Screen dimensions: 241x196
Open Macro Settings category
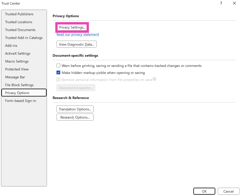[x=17, y=61]
